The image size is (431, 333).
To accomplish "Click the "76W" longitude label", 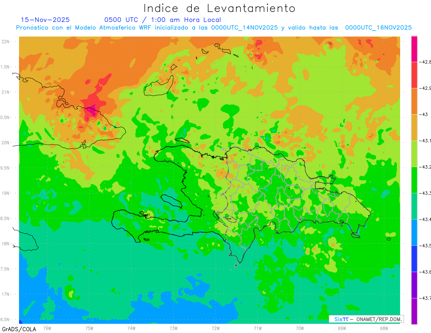I will pos(47,328).
